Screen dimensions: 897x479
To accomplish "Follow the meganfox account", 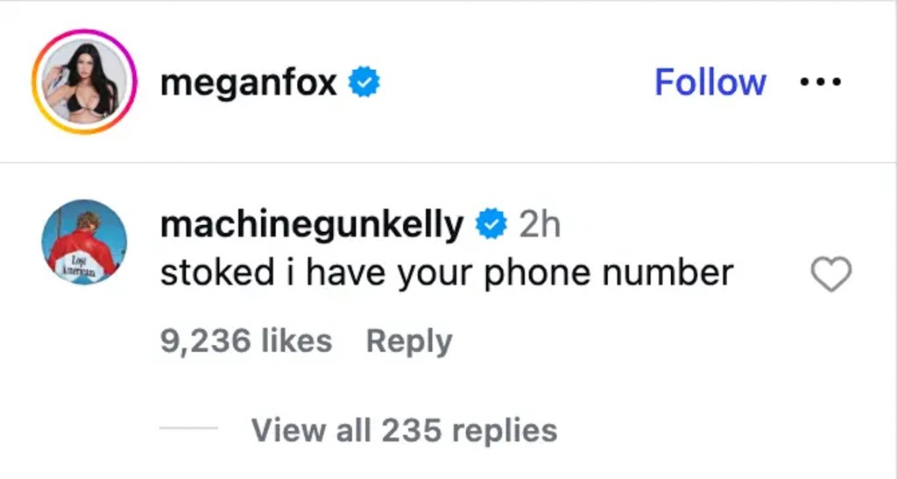I will click(710, 82).
